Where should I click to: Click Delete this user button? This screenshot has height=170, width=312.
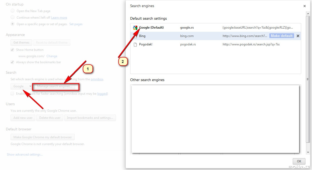pyautogui.click(x=50, y=118)
